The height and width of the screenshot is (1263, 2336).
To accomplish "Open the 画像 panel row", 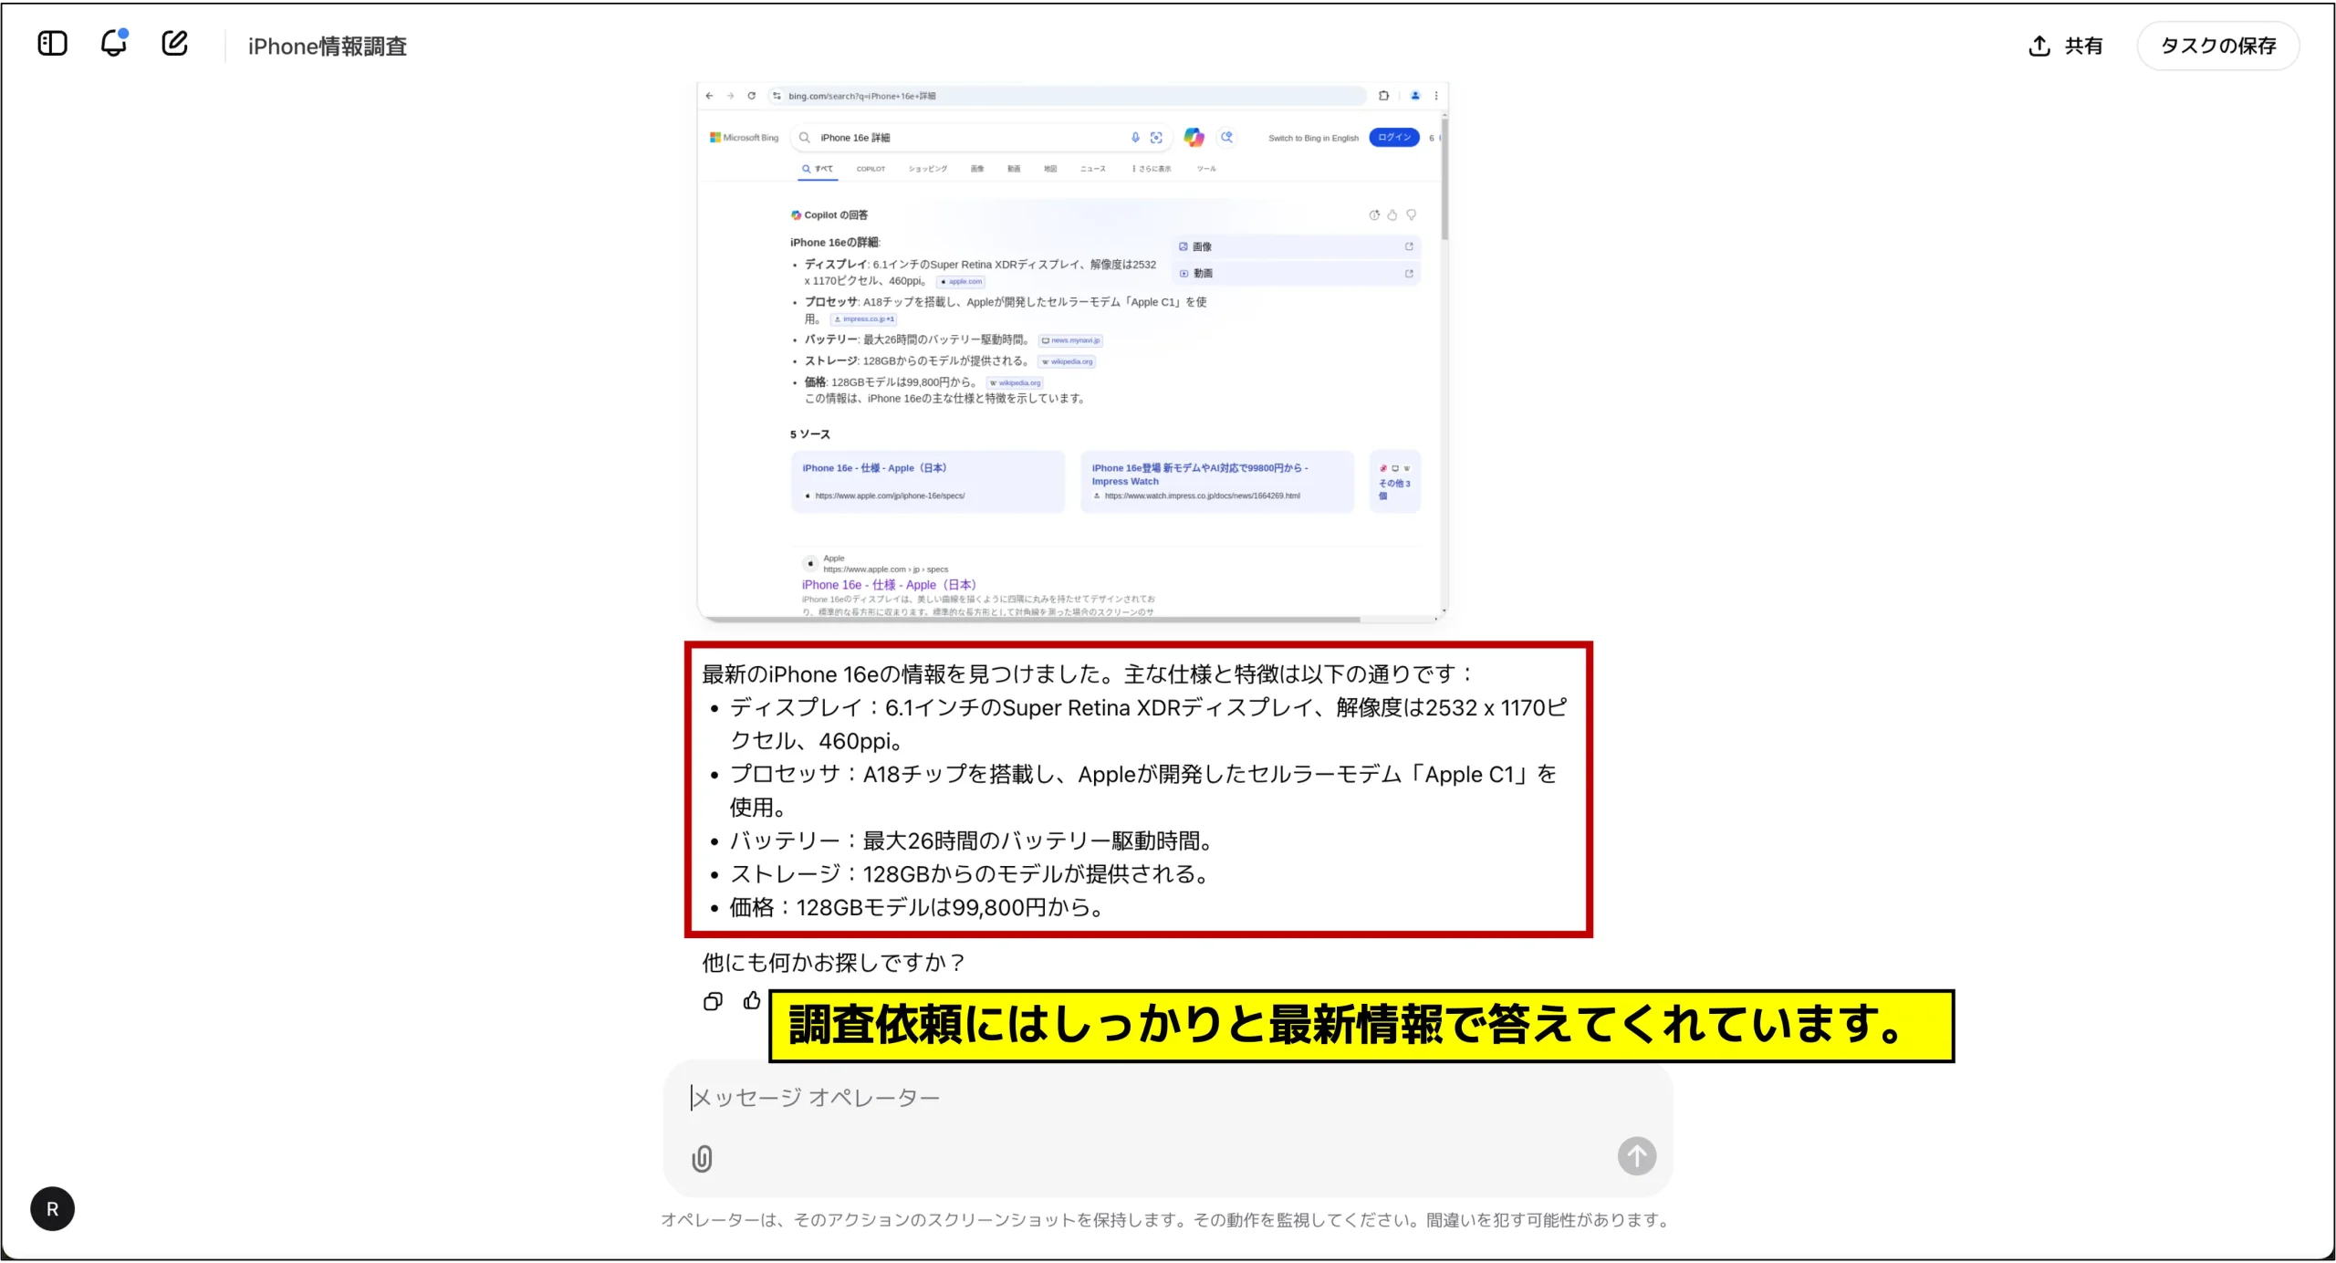I will pyautogui.click(x=1296, y=246).
